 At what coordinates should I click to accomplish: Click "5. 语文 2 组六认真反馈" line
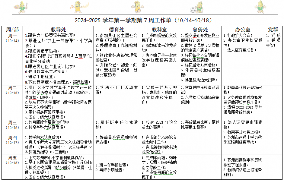coord(45,177)
